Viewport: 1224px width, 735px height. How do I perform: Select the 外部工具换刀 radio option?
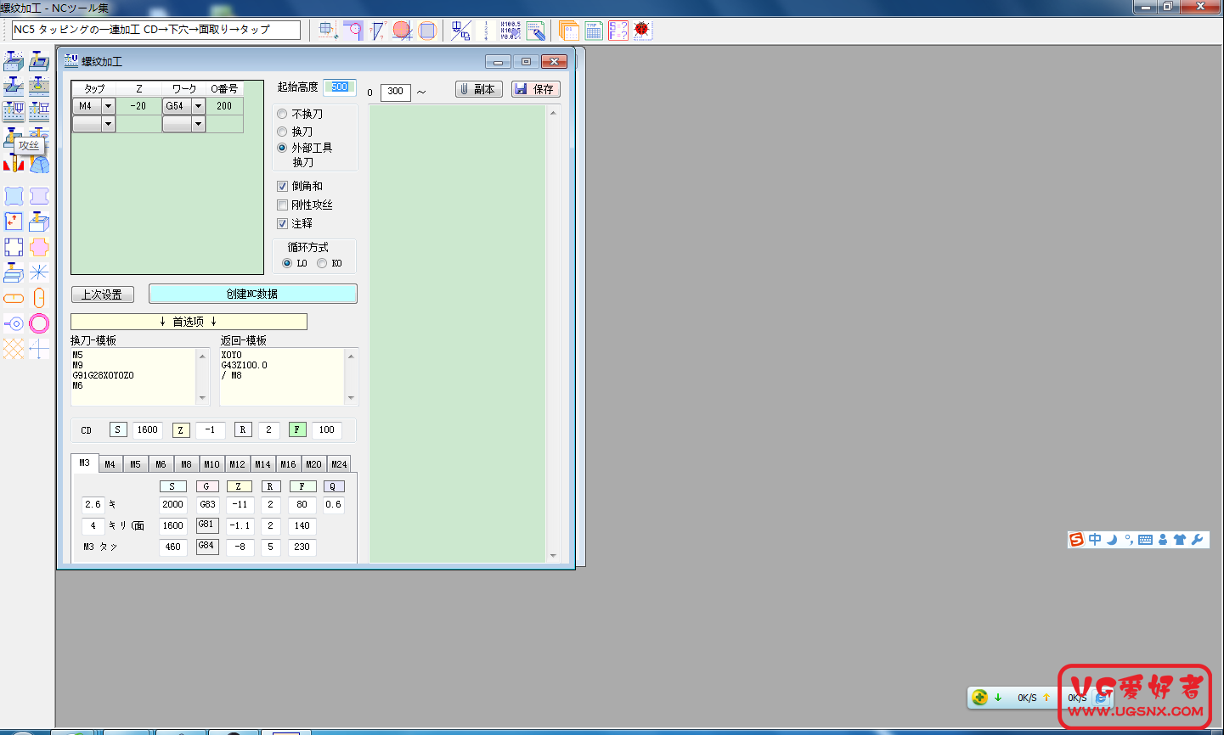(x=305, y=154)
